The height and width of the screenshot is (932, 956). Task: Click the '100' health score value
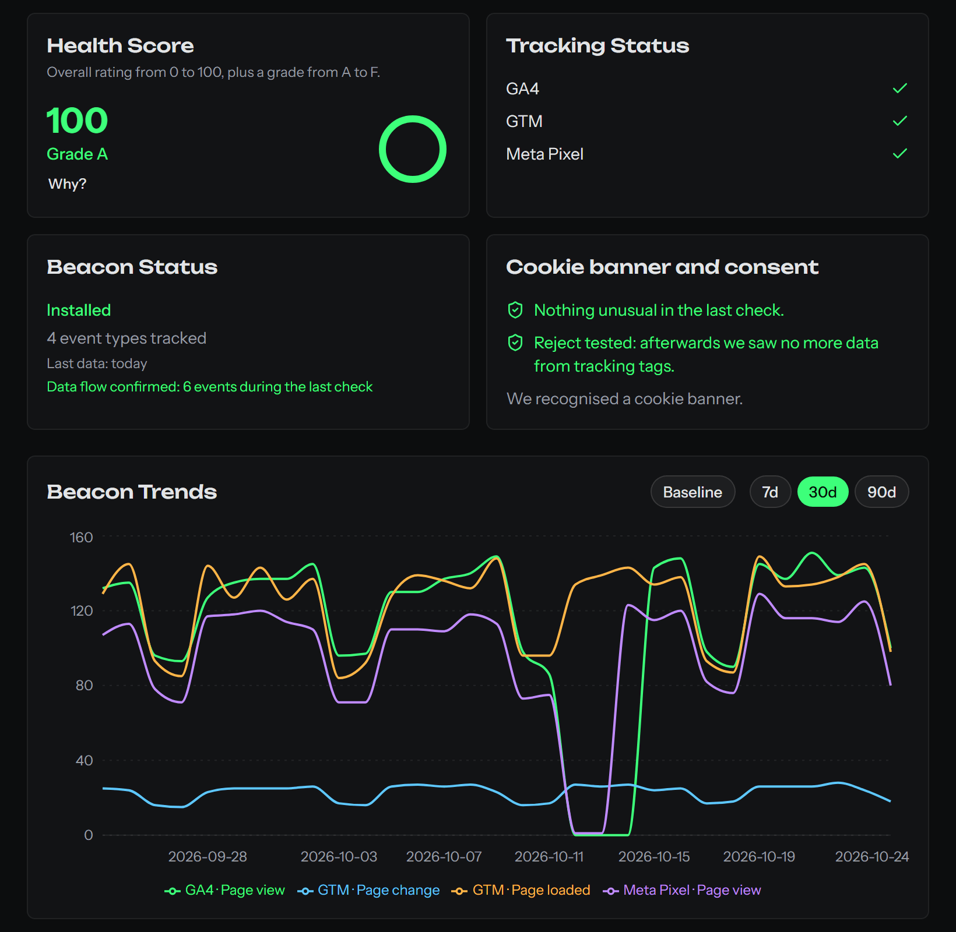pos(78,121)
